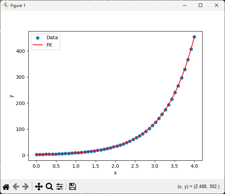Activate the Zoom to rectangle magnifier tool
This screenshot has height=194, width=225.
click(49, 187)
